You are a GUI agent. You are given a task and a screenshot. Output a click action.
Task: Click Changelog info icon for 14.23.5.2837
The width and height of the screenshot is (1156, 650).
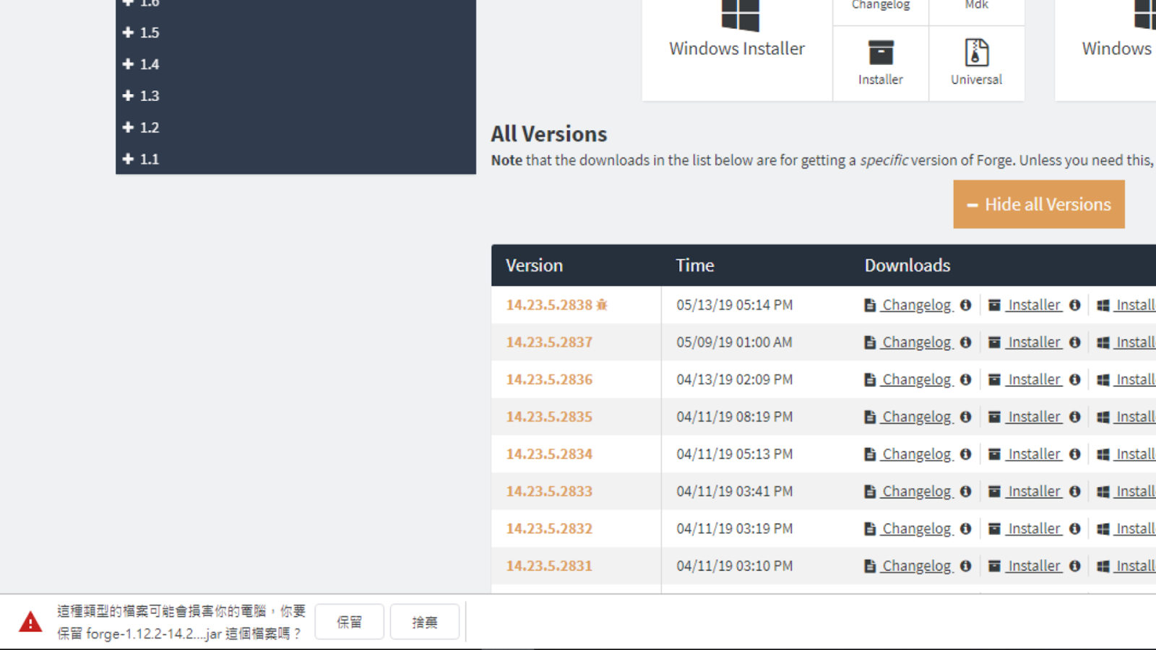pyautogui.click(x=966, y=342)
